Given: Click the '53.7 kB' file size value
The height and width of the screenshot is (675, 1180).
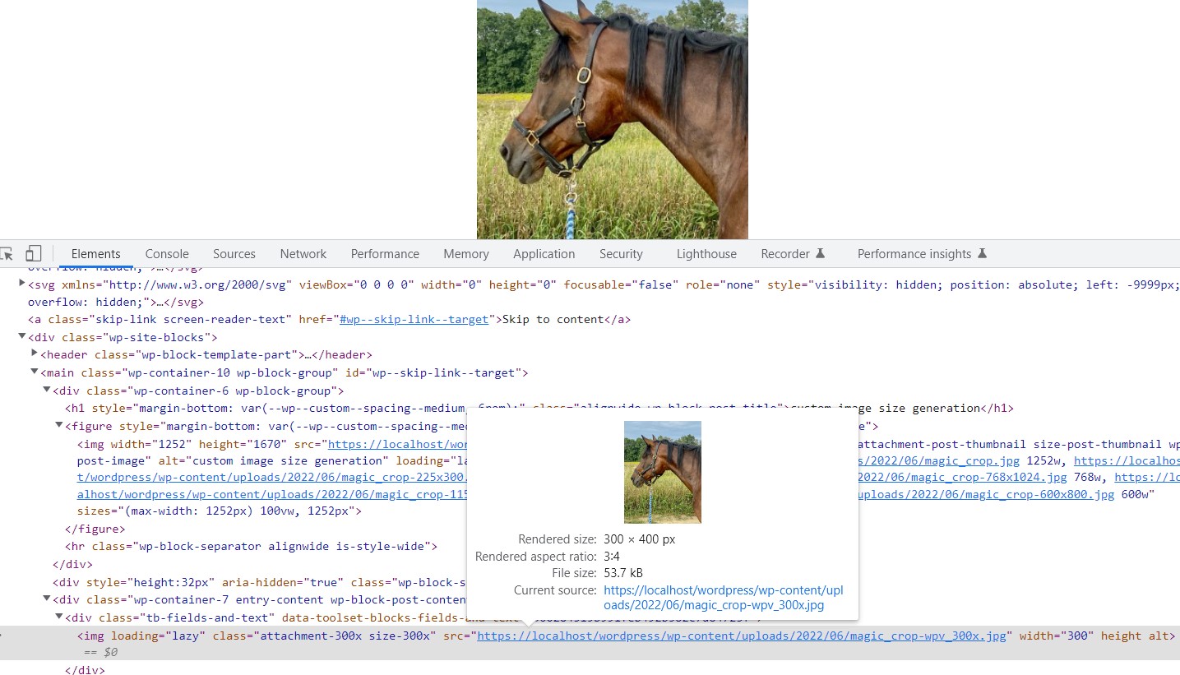Looking at the screenshot, I should pos(623,573).
